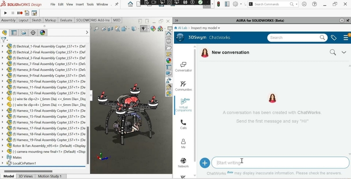Click the Play macro button
The height and width of the screenshot is (179, 351).
tap(5, 13)
